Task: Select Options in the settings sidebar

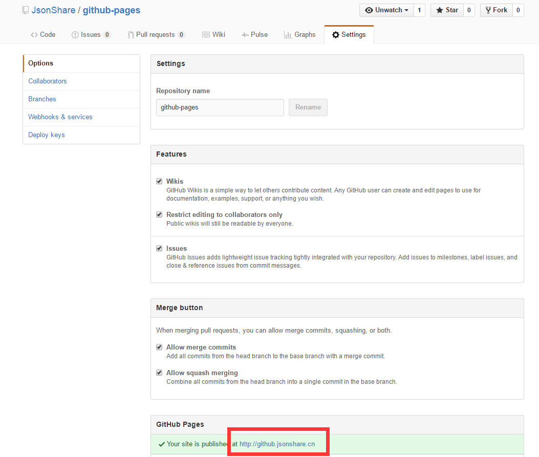Action: (81, 63)
